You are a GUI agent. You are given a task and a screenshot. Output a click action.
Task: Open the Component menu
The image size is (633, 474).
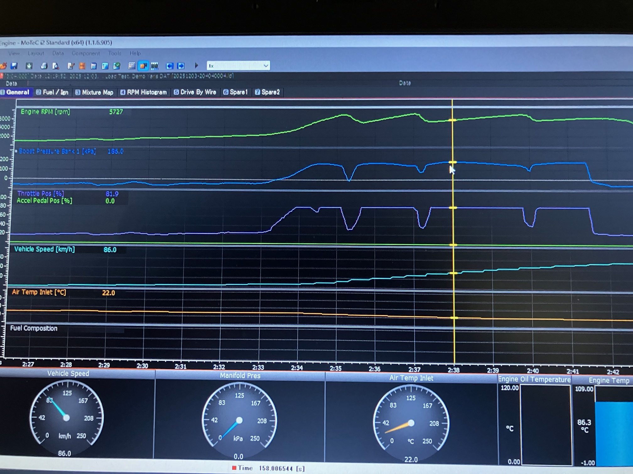pyautogui.click(x=85, y=53)
